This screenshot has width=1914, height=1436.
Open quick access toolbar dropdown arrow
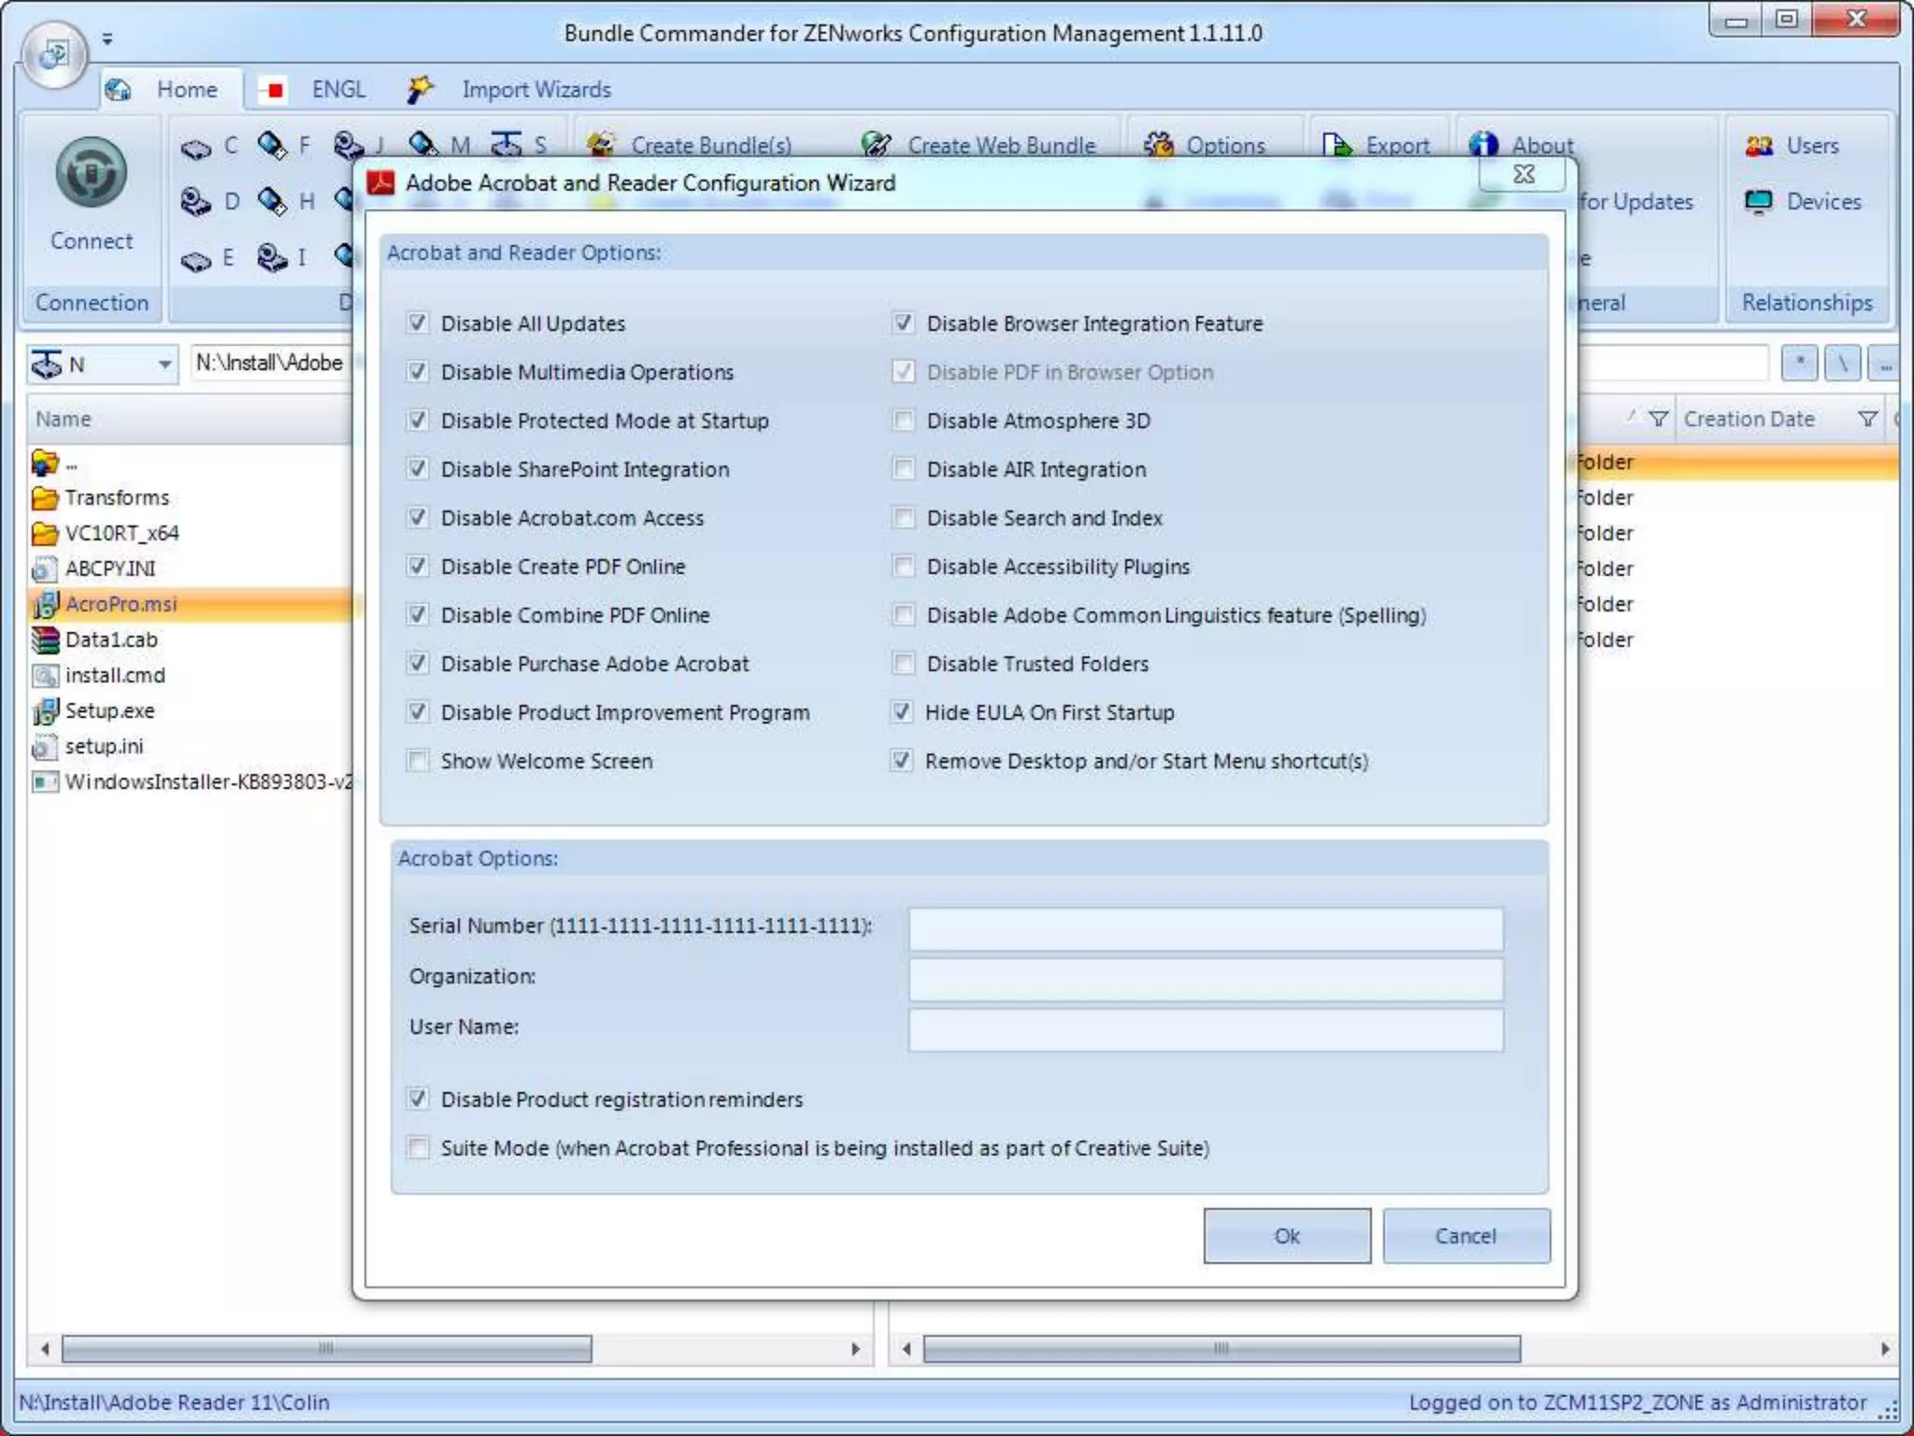pyautogui.click(x=107, y=39)
